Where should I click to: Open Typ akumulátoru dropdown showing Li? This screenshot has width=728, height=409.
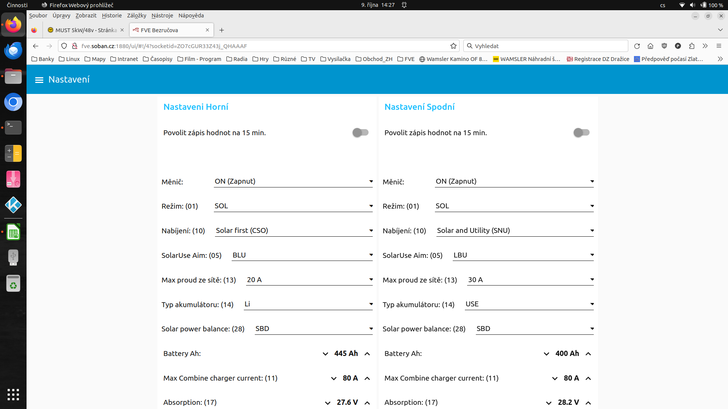pos(308,304)
